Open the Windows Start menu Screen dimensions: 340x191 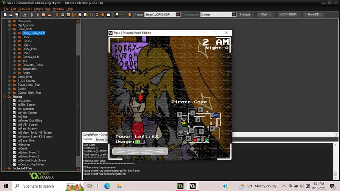6,186
